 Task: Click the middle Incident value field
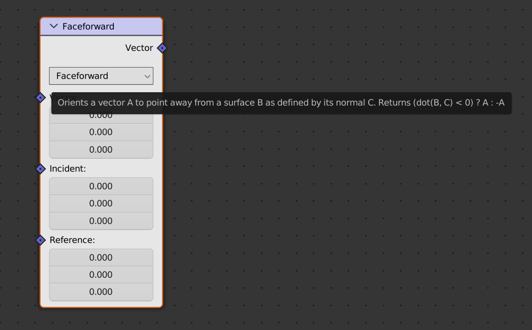[x=101, y=204]
